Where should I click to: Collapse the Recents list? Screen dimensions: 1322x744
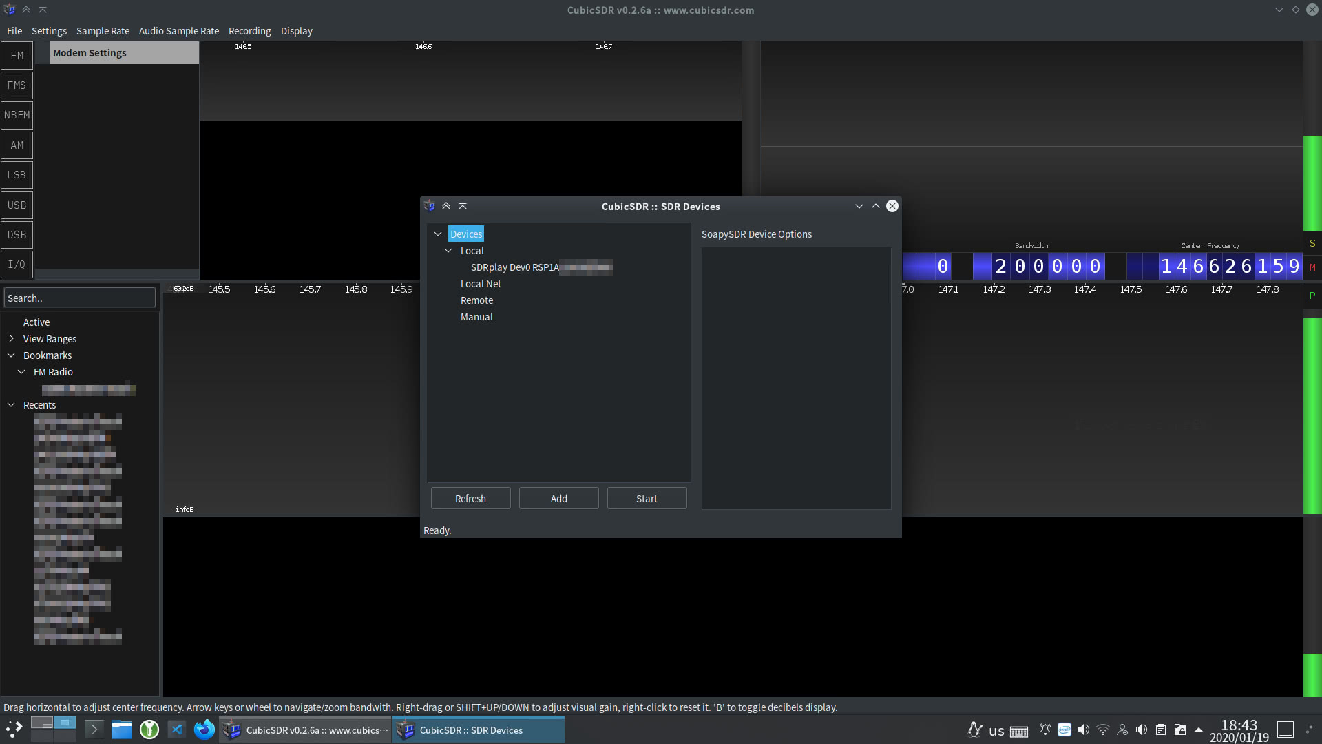click(x=11, y=405)
